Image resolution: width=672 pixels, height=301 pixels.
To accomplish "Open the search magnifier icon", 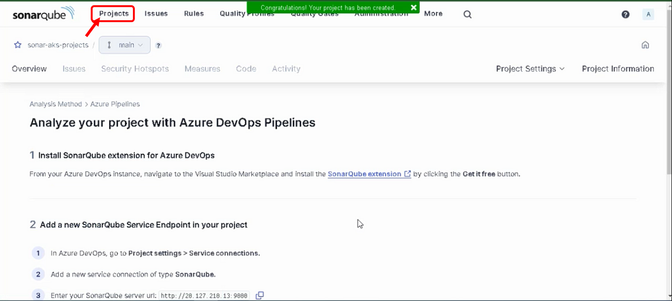I will pyautogui.click(x=468, y=14).
